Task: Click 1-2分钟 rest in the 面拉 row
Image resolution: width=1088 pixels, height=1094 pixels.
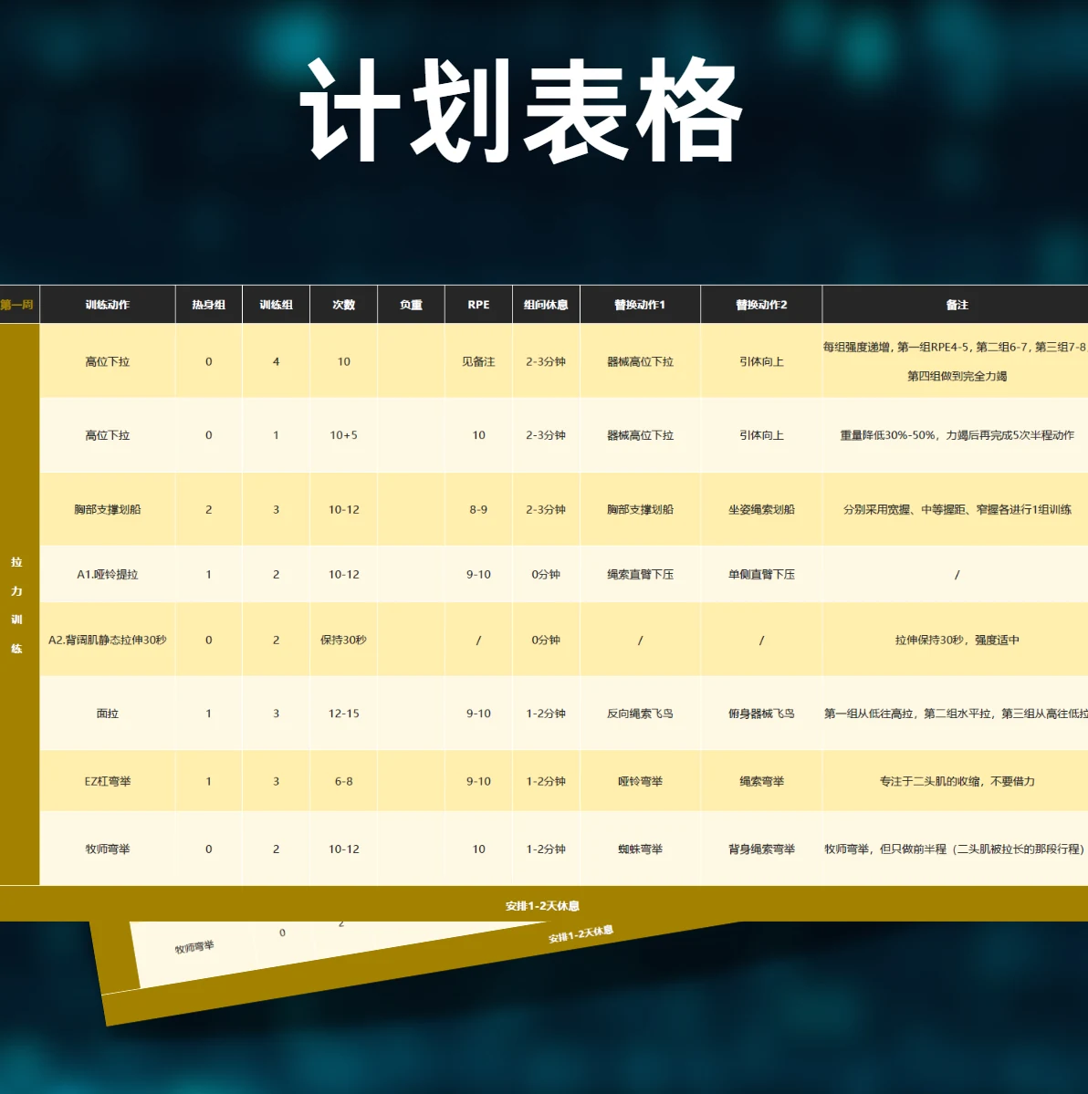Action: pyautogui.click(x=546, y=713)
